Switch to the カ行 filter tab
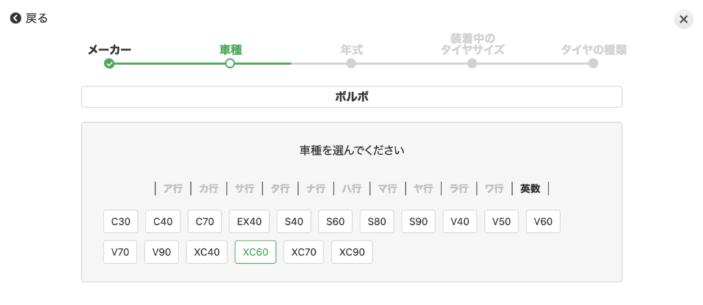Screen dimensions: 703x305 point(209,188)
